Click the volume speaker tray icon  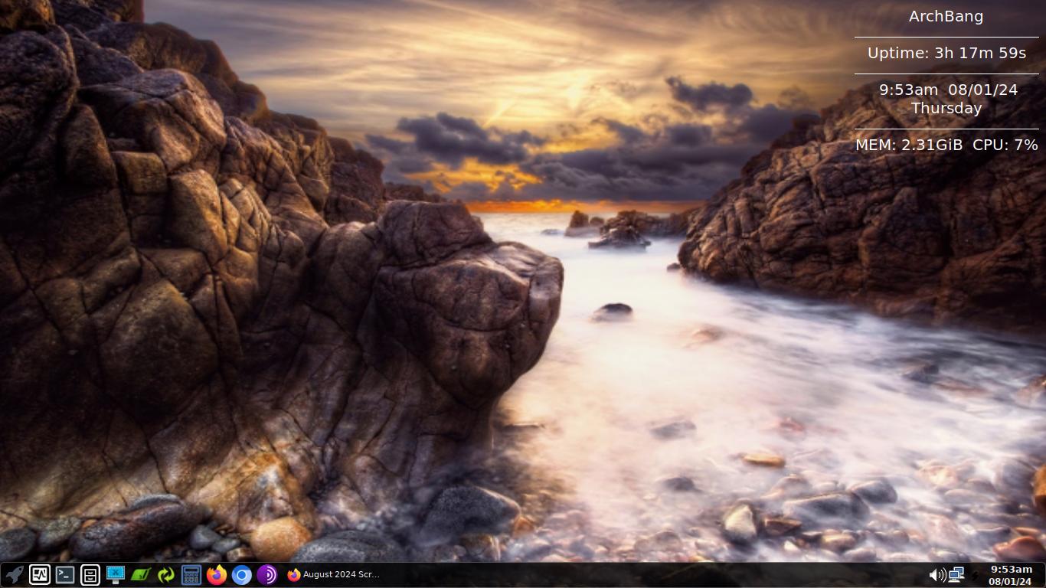click(936, 574)
